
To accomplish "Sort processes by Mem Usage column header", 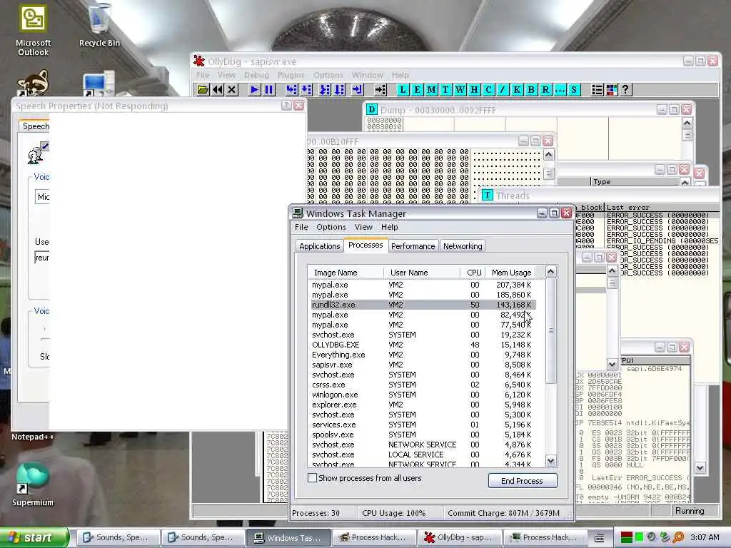I will coord(511,273).
